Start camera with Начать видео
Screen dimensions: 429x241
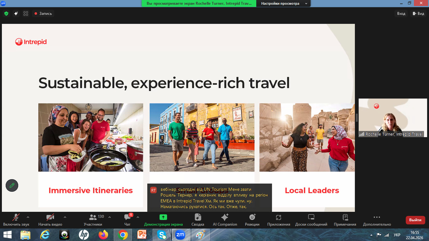point(50,219)
